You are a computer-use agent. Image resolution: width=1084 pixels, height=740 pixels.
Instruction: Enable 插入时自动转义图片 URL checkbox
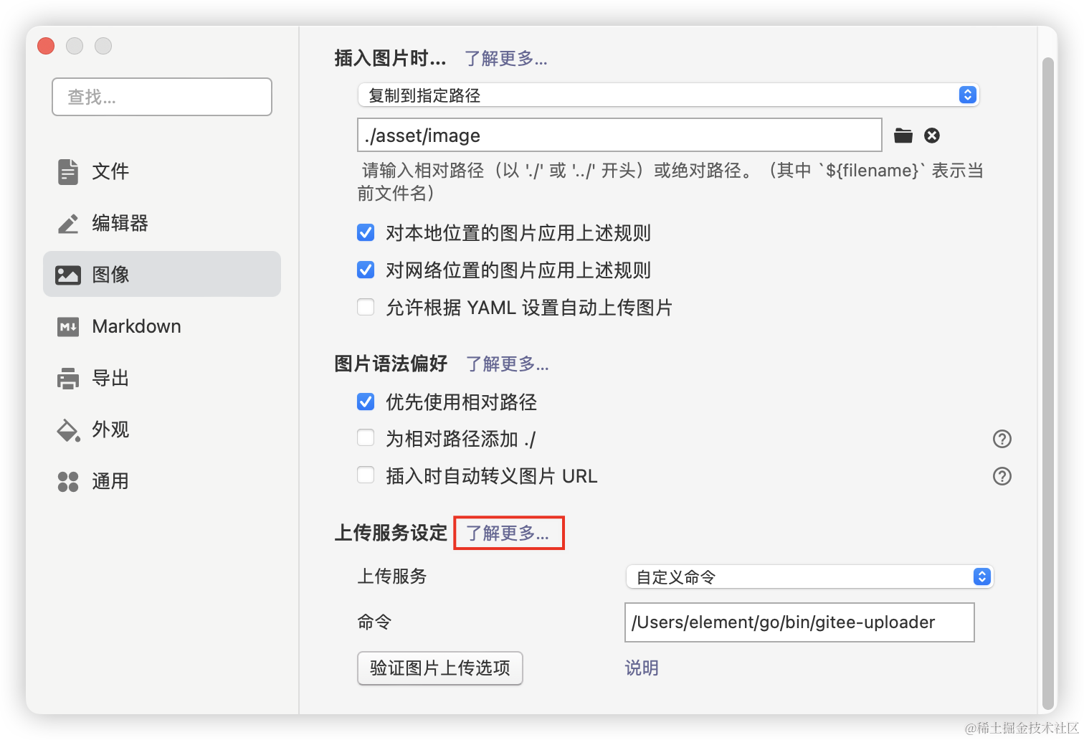[366, 475]
